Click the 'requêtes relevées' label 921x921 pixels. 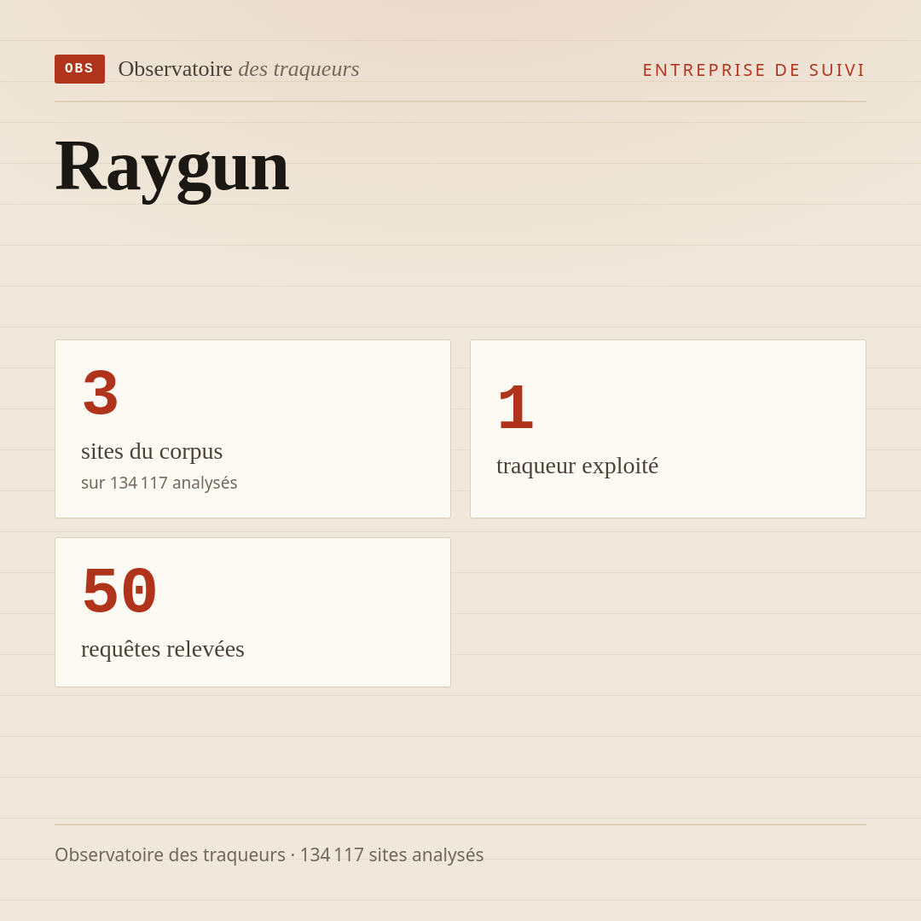coord(163,649)
